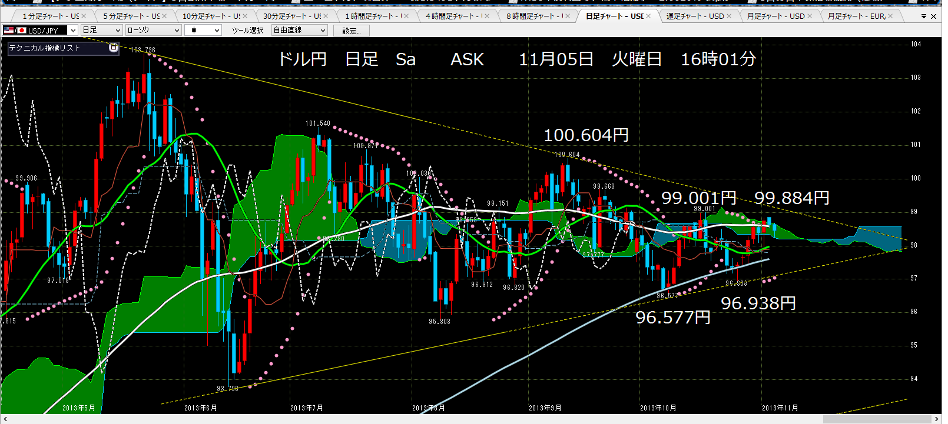
Task: Click the 93.793 low price label
Action: pos(227,389)
